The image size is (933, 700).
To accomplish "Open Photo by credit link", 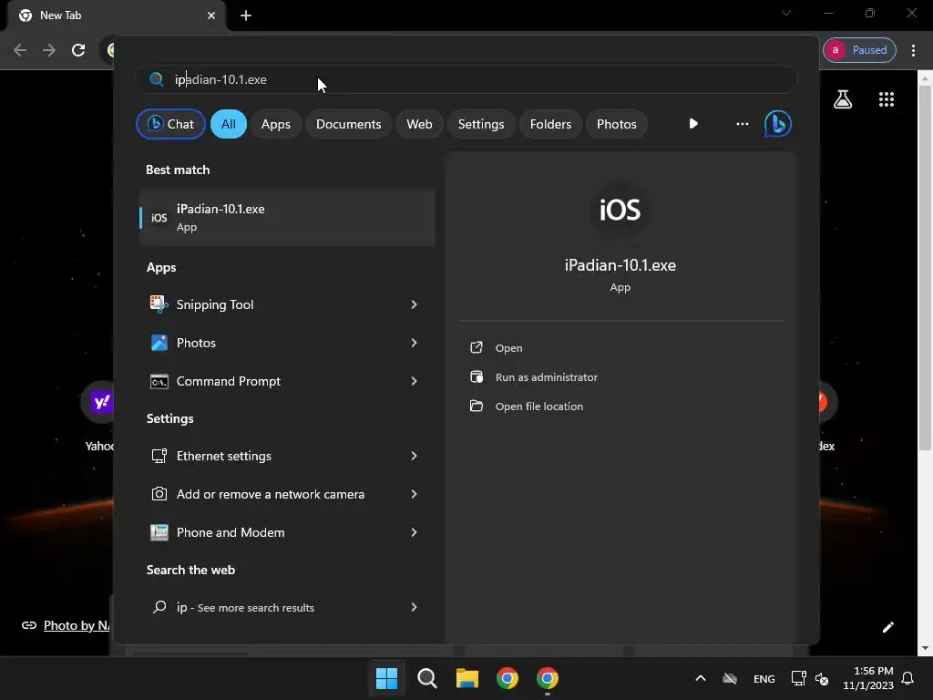I will [77, 625].
